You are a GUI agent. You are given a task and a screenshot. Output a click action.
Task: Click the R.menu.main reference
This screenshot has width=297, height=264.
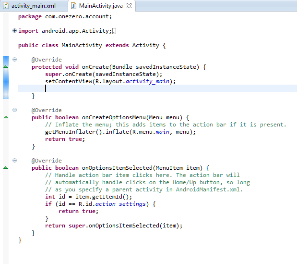click(151, 132)
